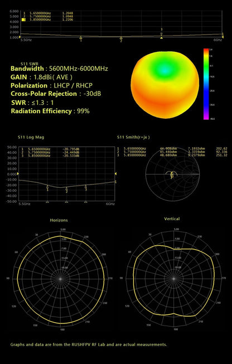Click marker 1 on the SWR trace
Screen dimensions: 232x364
81,38
